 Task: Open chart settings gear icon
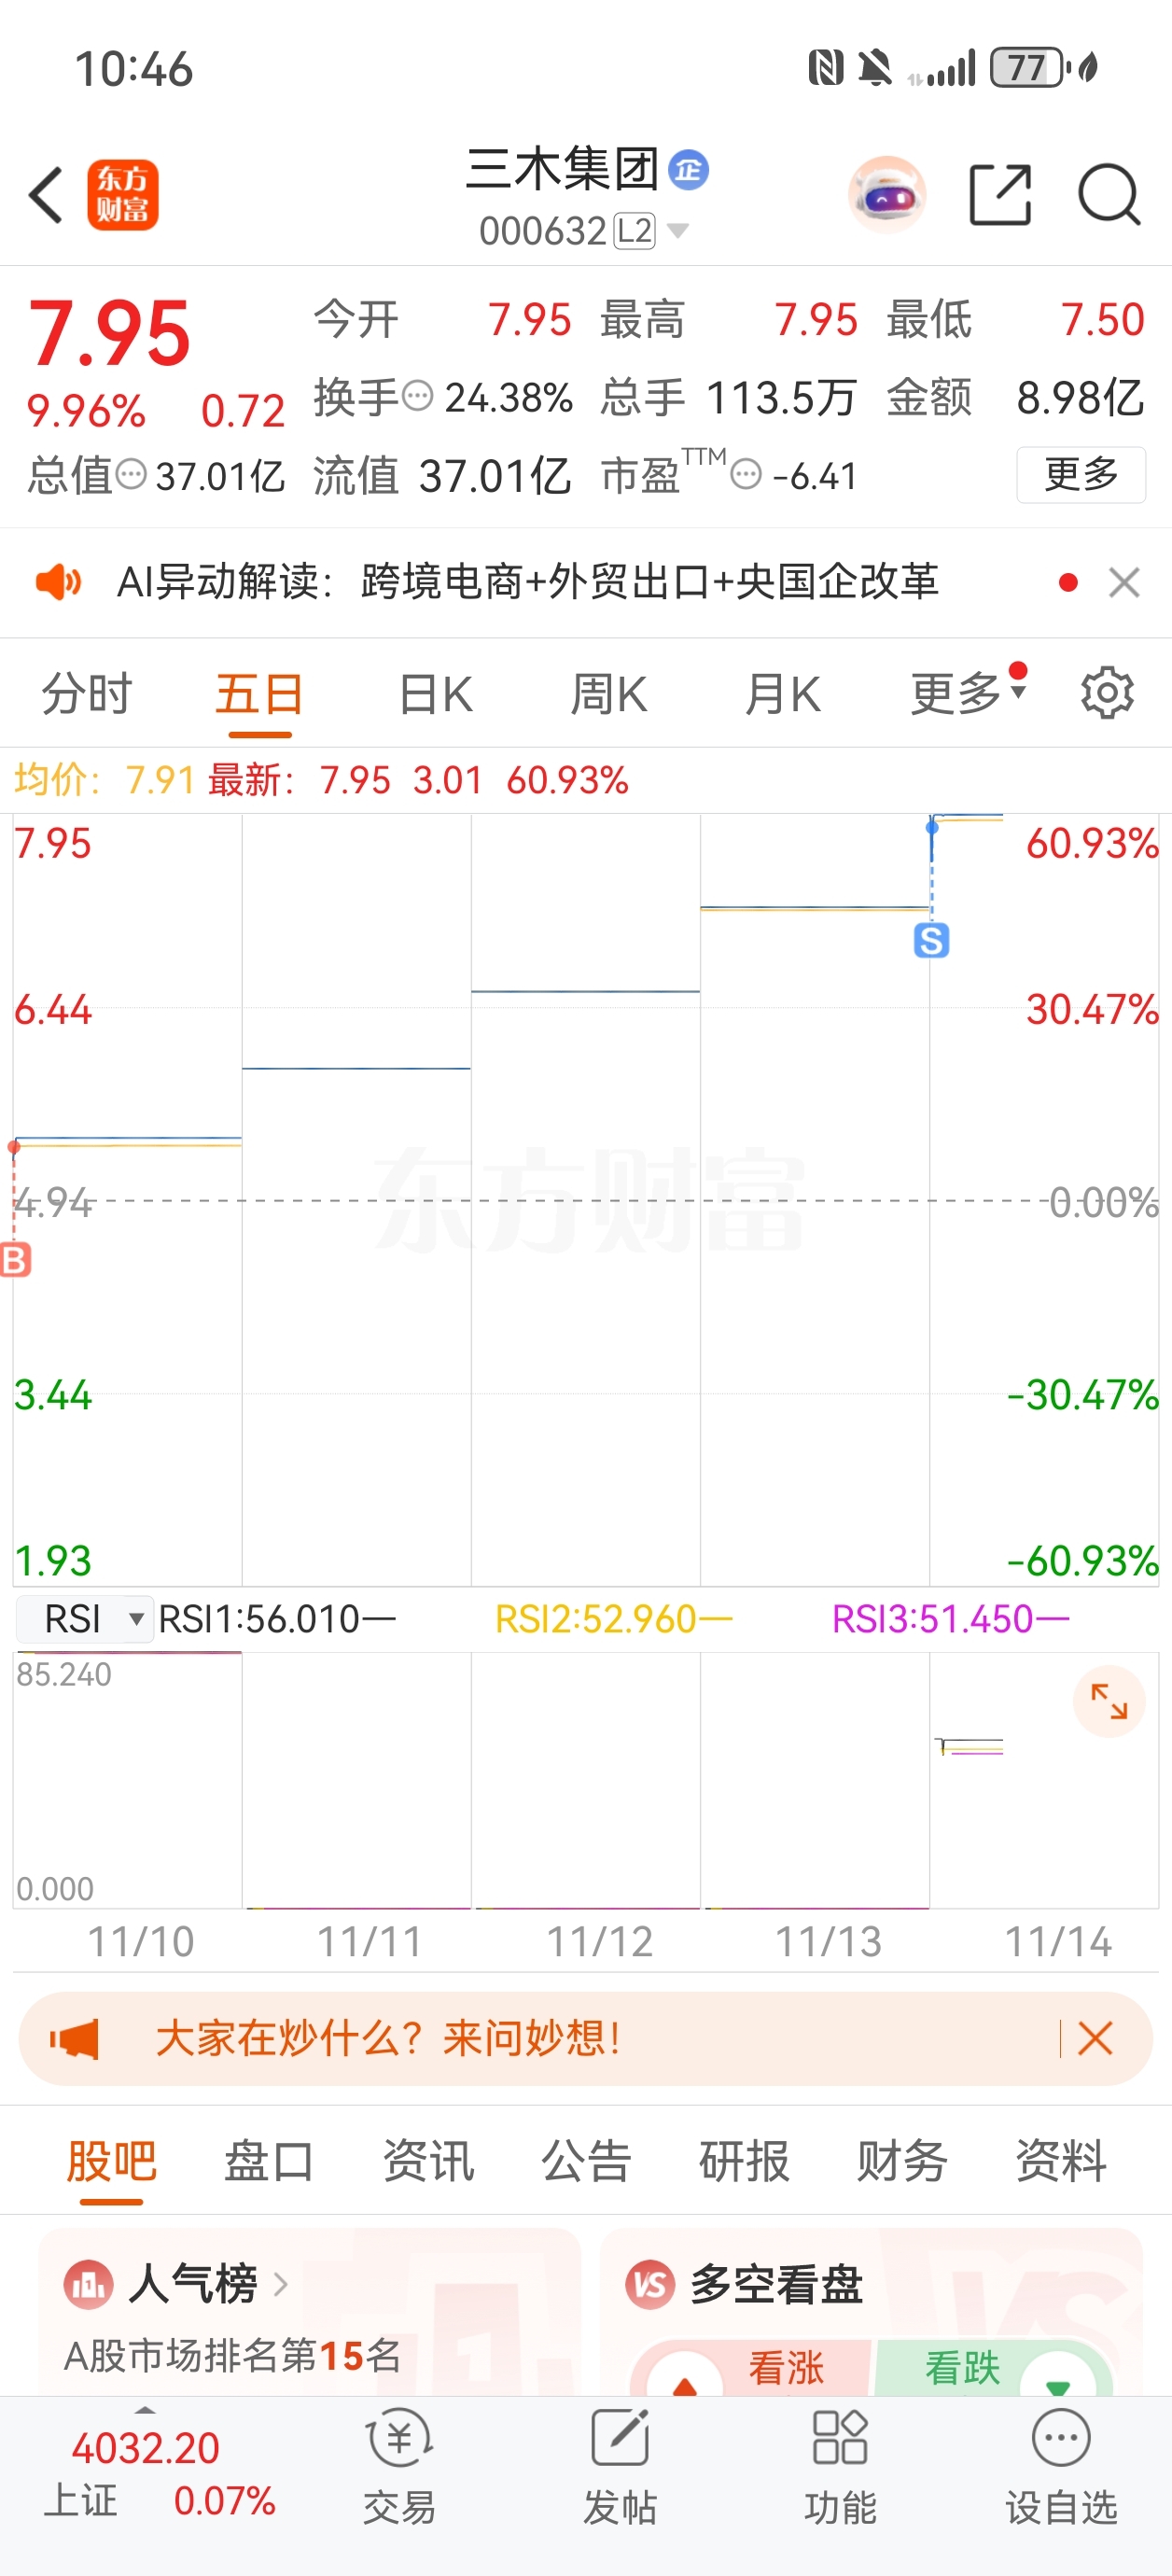tap(1107, 693)
